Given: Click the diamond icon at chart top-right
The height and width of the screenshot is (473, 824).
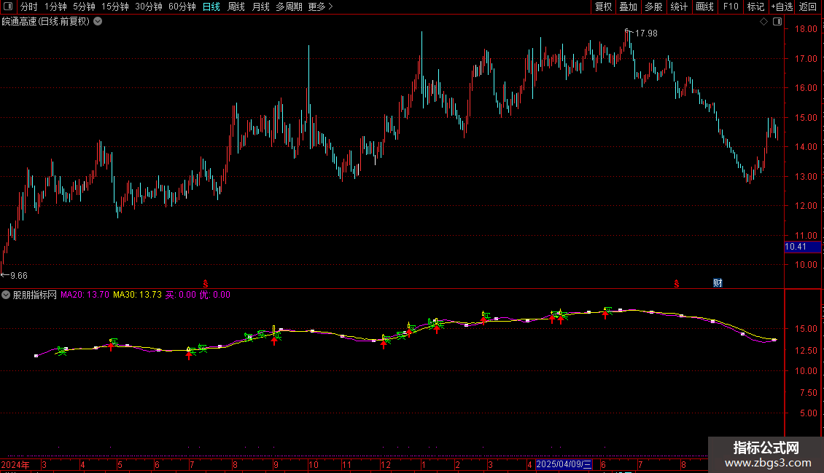Looking at the screenshot, I should [x=764, y=22].
